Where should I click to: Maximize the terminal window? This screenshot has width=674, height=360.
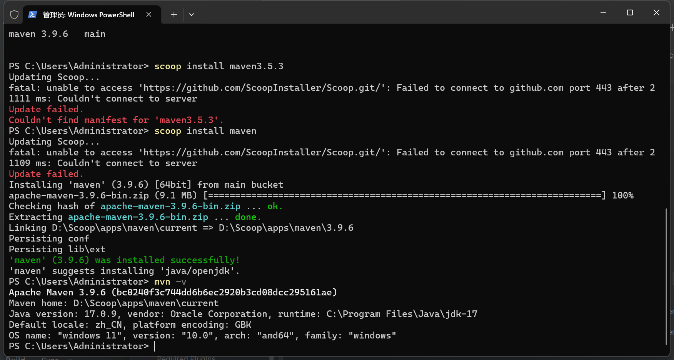coord(630,13)
